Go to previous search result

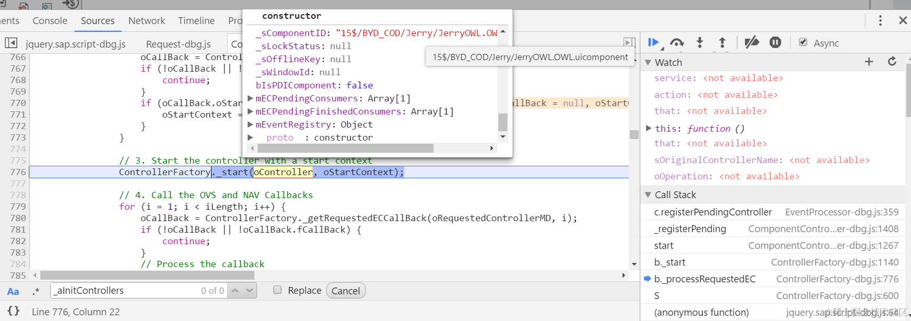(235, 291)
